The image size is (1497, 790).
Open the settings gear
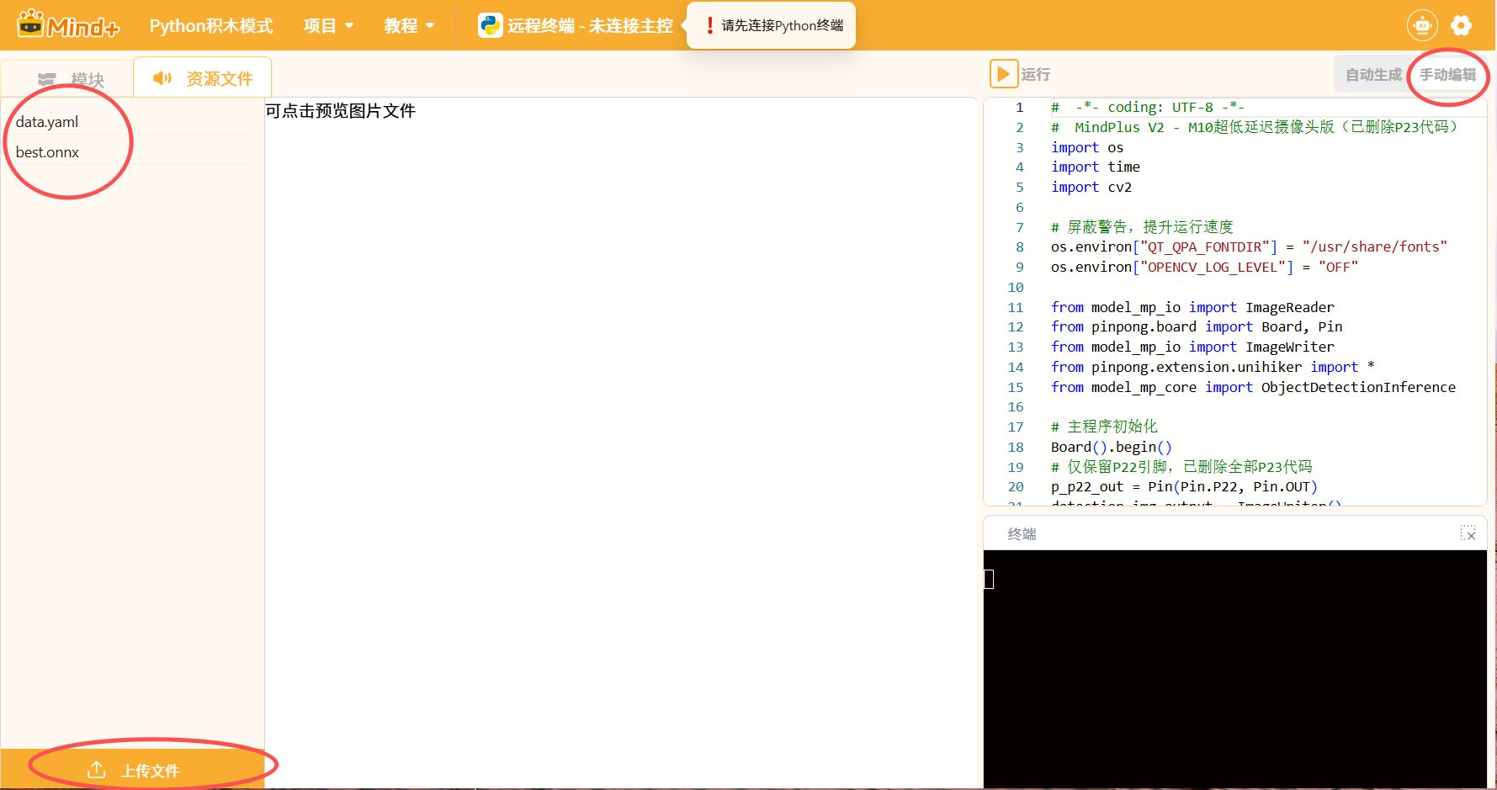(1462, 25)
